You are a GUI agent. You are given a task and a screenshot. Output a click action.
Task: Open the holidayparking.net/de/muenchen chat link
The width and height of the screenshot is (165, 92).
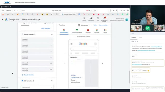[146, 51]
